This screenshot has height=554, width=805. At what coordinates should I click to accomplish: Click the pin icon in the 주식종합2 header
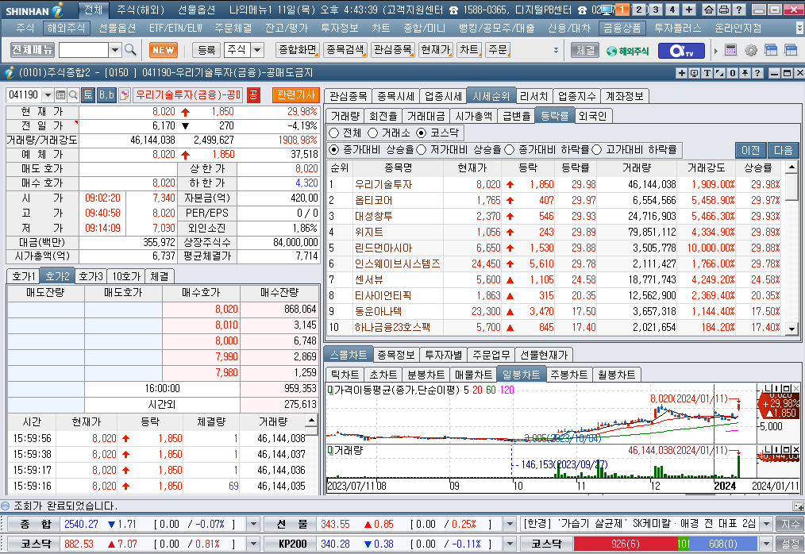click(x=745, y=73)
